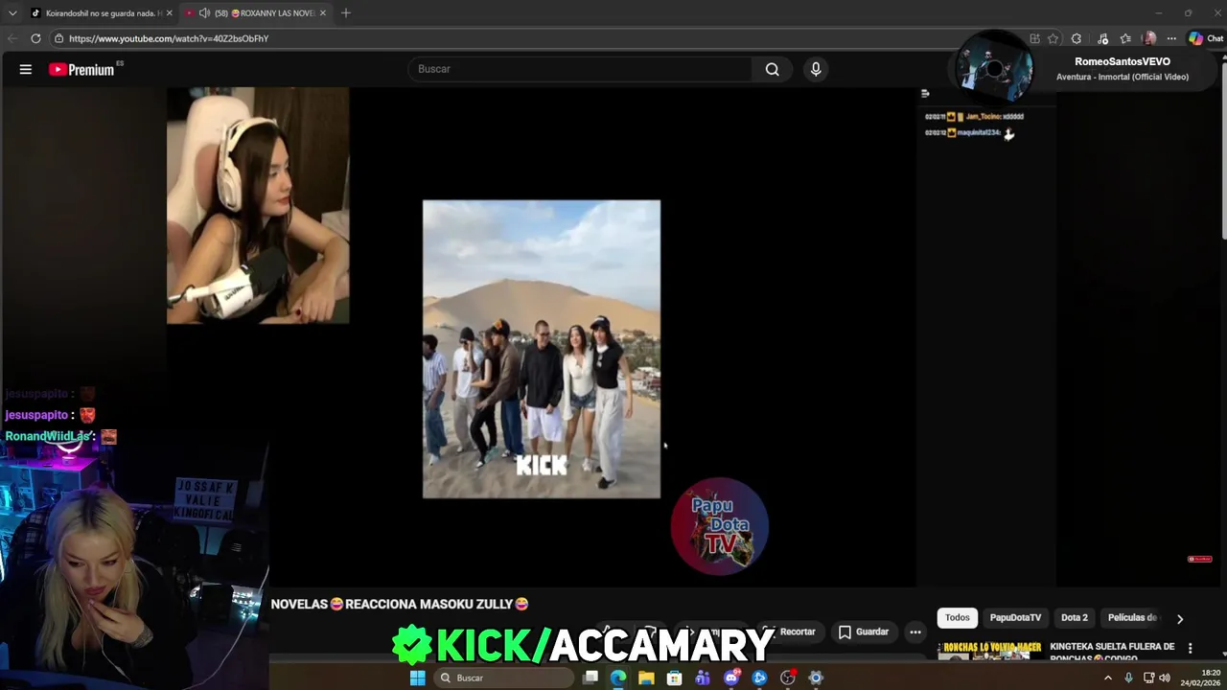Open the KINGTEKA SUELTA FULERA suggested video

1112,652
